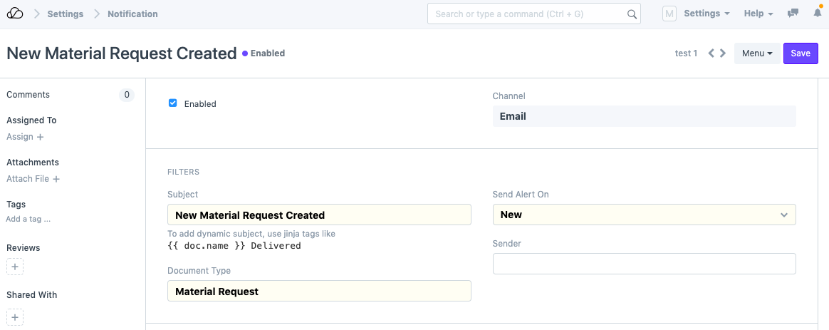Add a review with plus icon
This screenshot has width=829, height=330.
coord(15,267)
